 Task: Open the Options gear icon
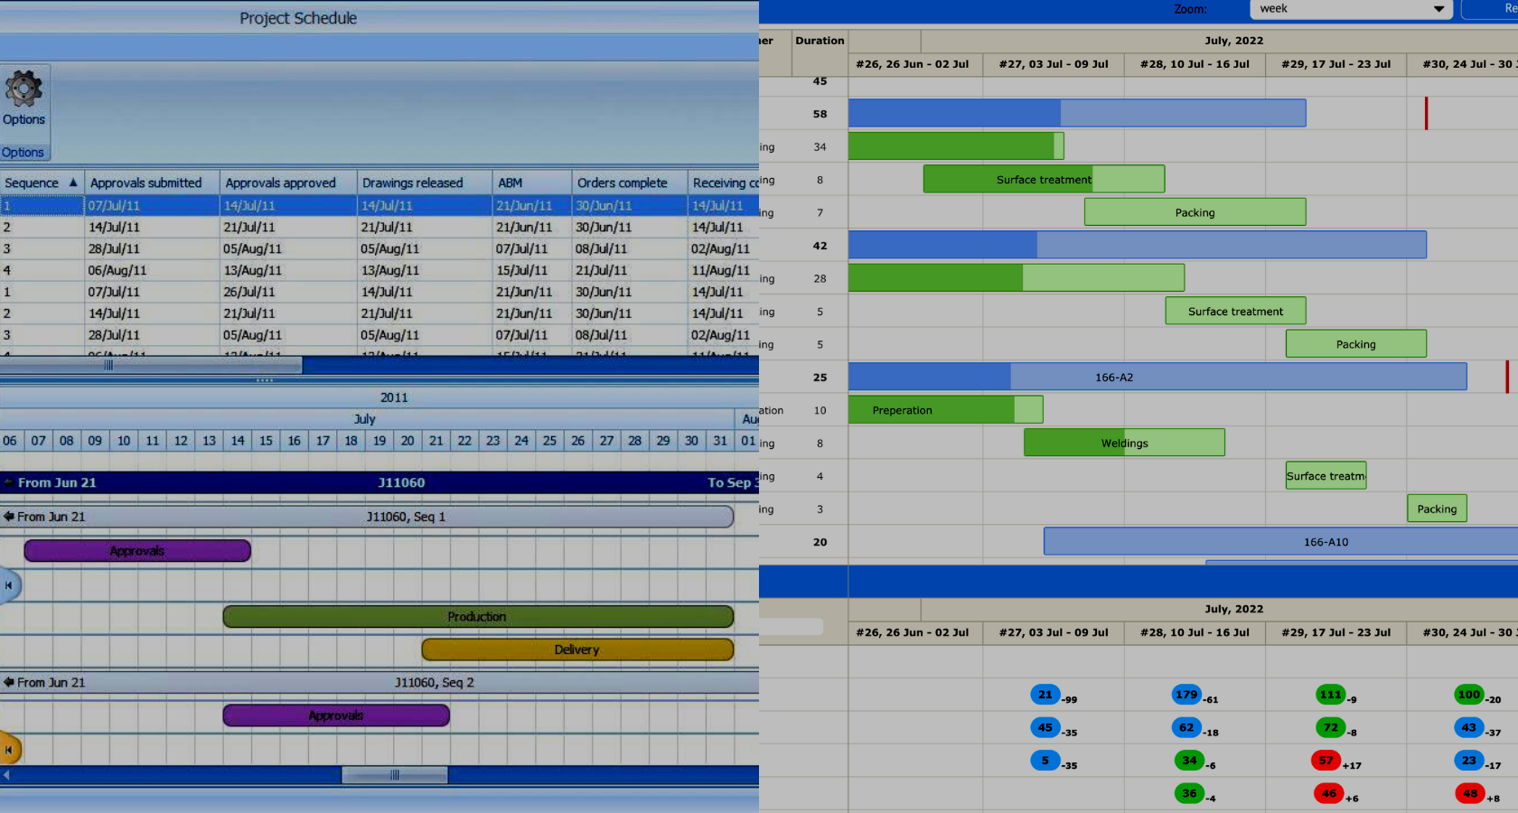(x=23, y=89)
